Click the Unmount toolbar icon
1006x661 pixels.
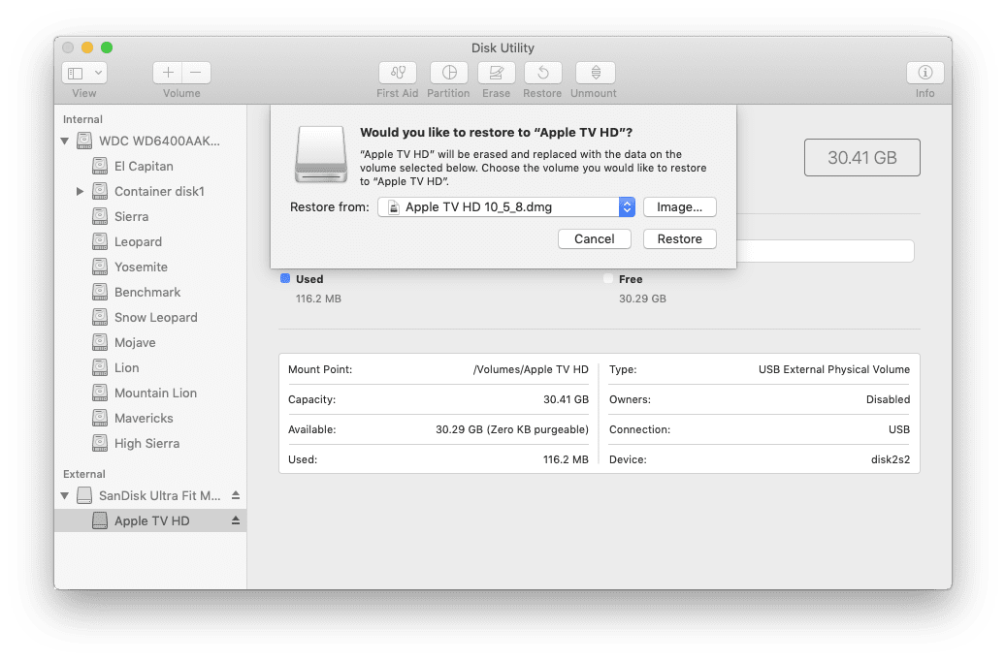click(x=595, y=73)
